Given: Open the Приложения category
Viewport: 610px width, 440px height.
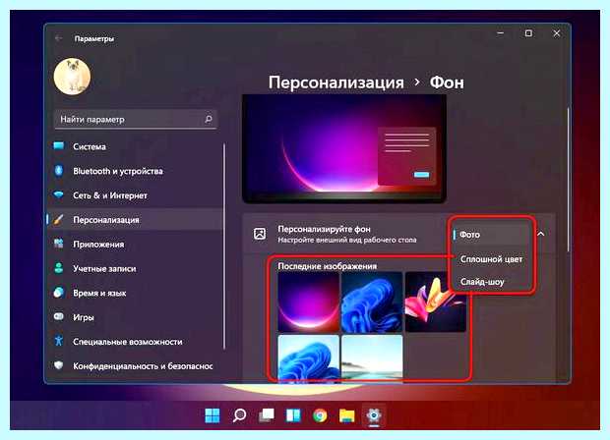Looking at the screenshot, I should pos(135,245).
